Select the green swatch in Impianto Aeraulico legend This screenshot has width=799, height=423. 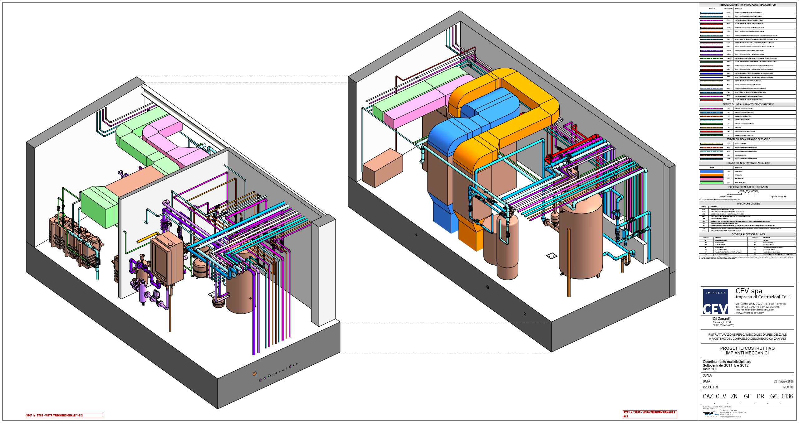tap(711, 183)
